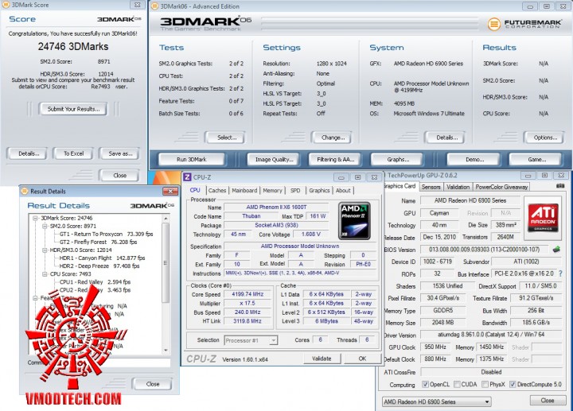Toggle the OpenCL checkbox in GPU-Z
This screenshot has width=573, height=411.
pos(425,384)
